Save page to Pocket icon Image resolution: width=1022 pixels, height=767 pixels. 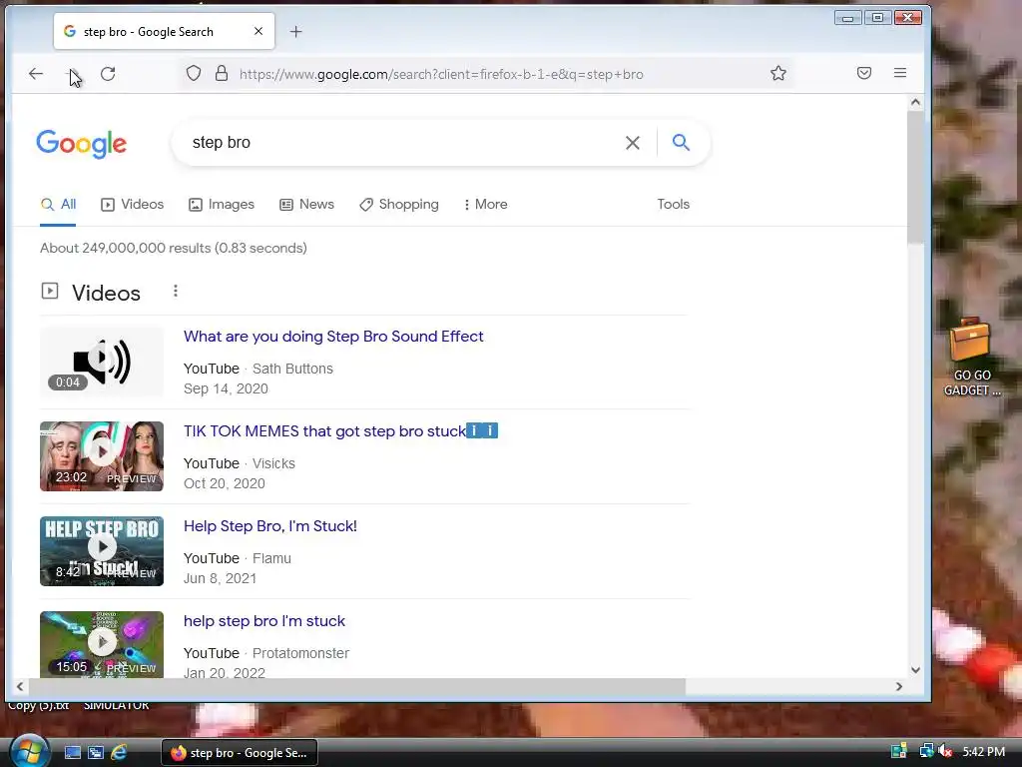point(864,73)
